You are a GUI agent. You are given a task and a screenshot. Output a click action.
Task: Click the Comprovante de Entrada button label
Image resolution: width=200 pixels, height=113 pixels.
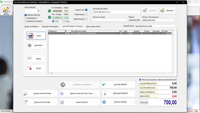[42, 93]
